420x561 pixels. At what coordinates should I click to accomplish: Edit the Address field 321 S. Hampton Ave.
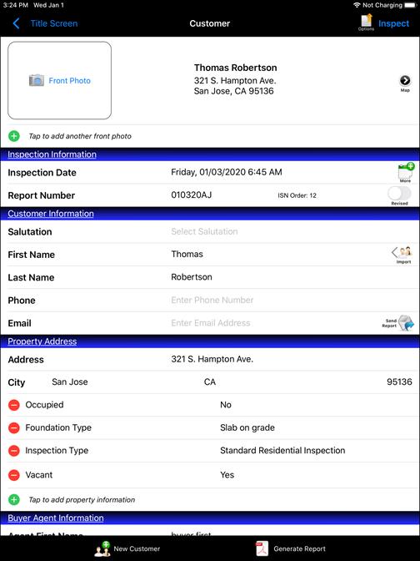click(x=212, y=359)
